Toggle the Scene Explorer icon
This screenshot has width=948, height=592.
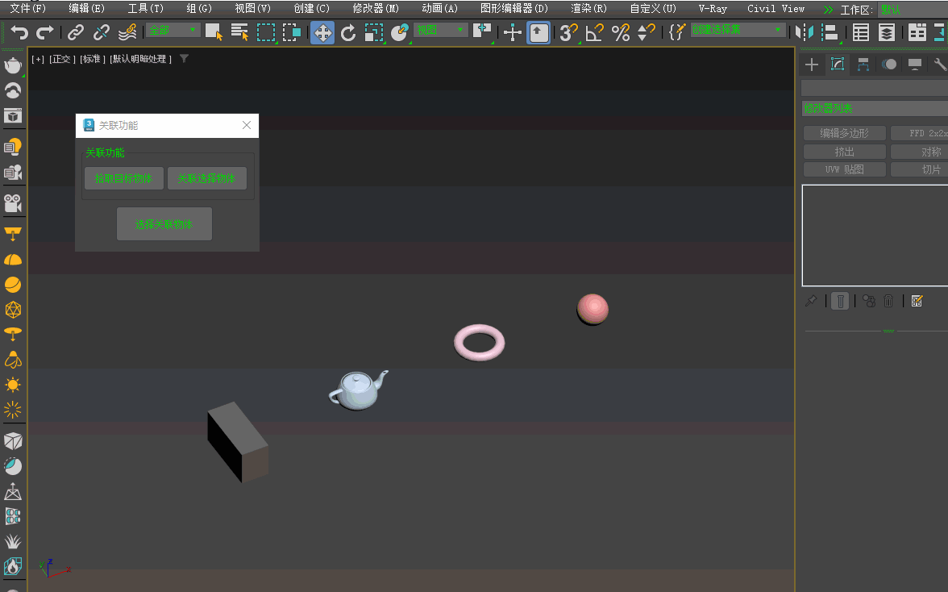coord(861,32)
